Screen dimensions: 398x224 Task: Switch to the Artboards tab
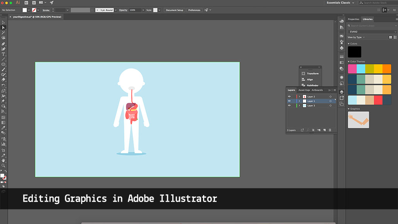click(x=317, y=90)
